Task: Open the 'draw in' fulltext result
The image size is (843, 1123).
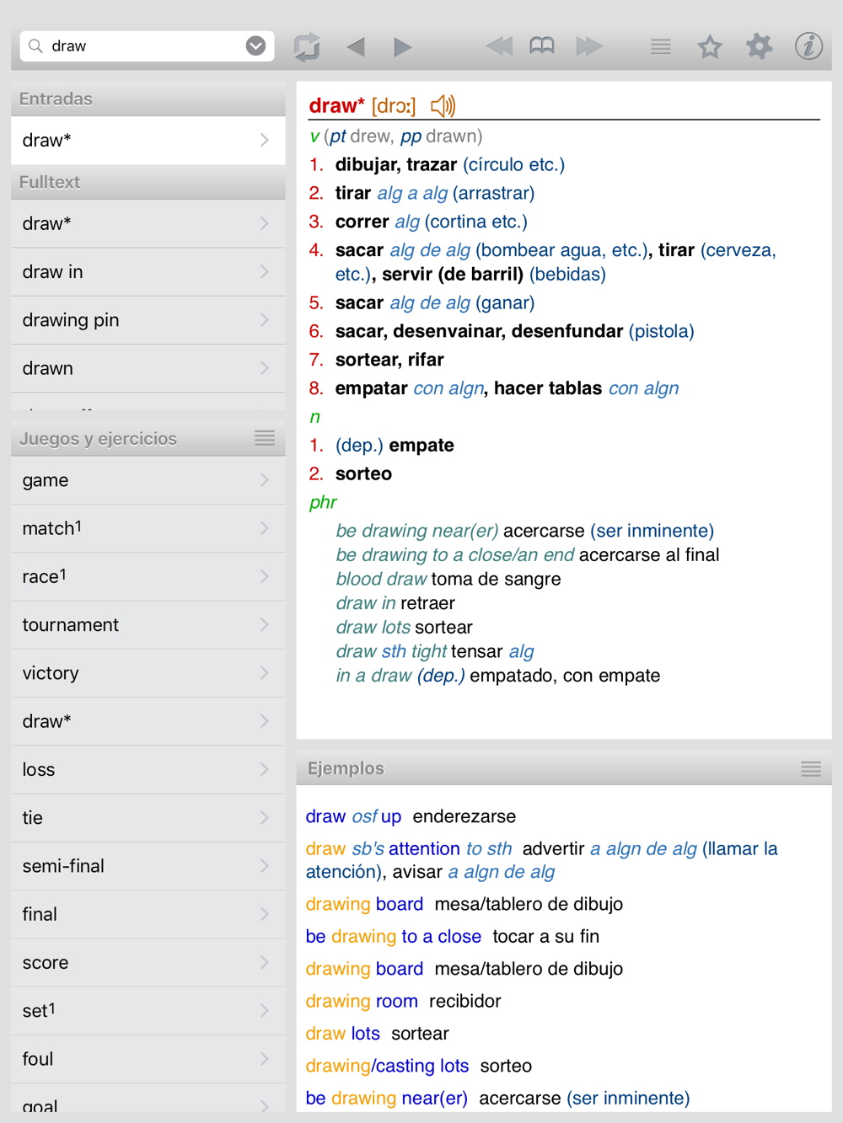Action: coord(148,272)
